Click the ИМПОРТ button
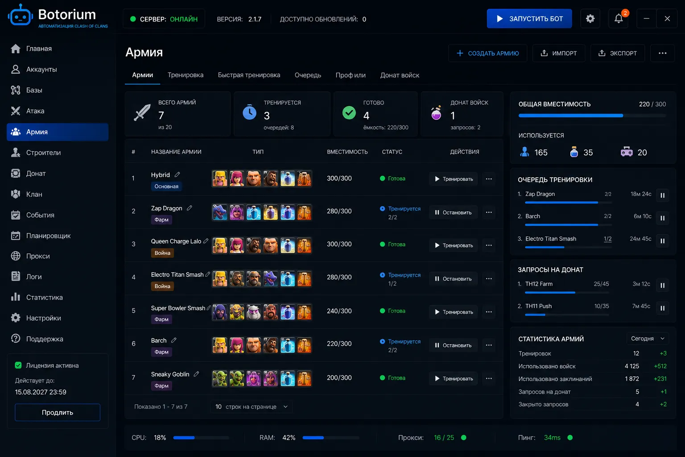 (x=559, y=53)
